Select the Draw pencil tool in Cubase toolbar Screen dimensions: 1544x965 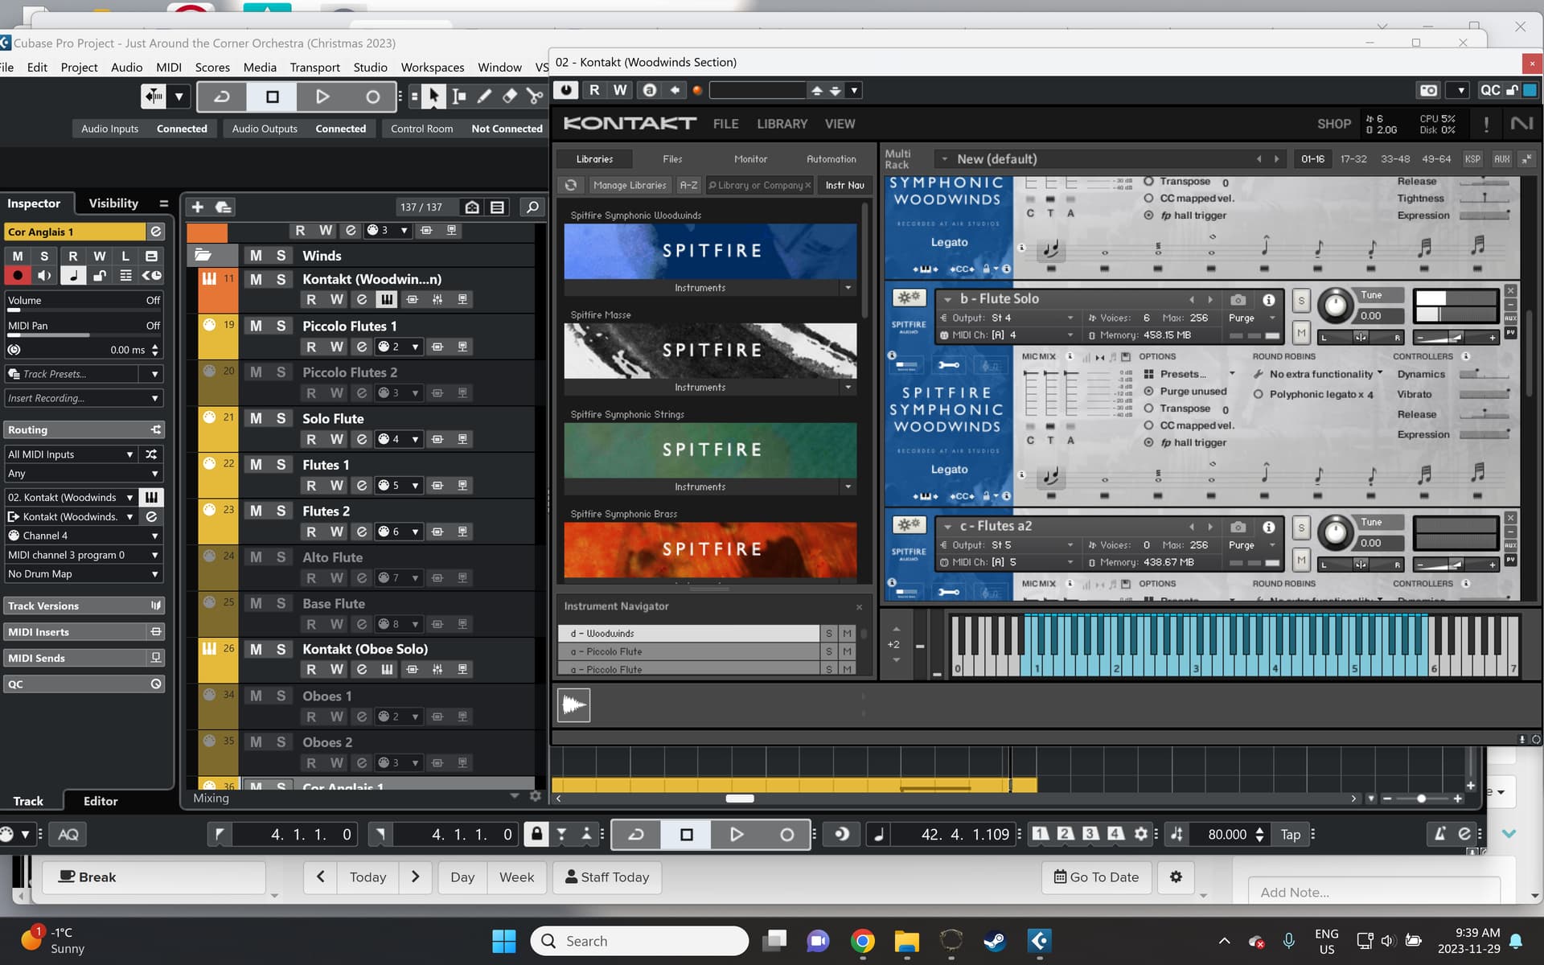483,96
